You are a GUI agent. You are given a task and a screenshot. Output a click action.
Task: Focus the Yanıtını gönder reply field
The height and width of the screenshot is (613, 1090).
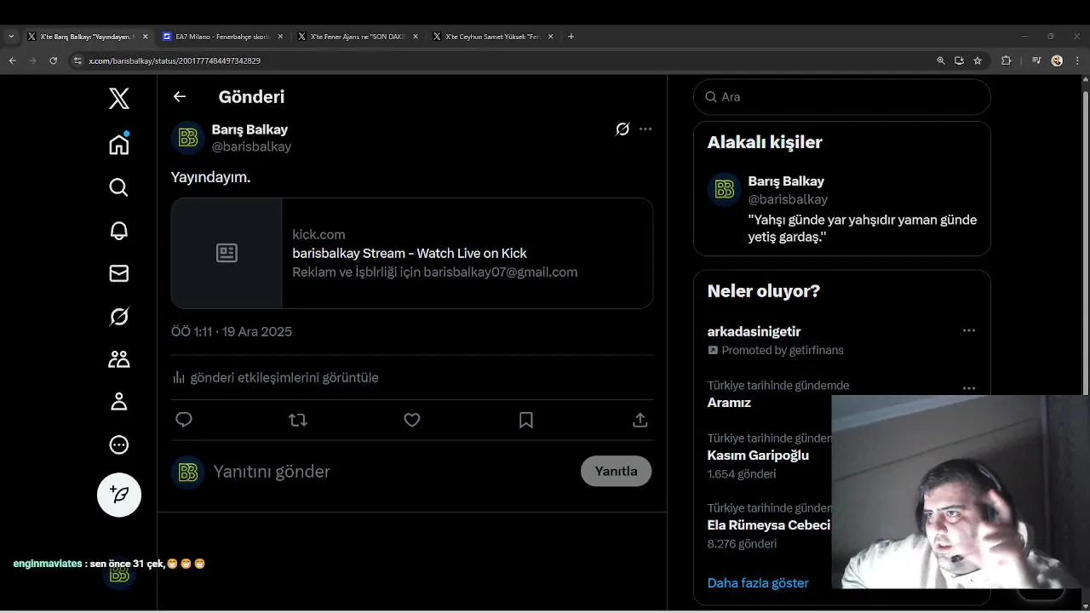point(392,472)
